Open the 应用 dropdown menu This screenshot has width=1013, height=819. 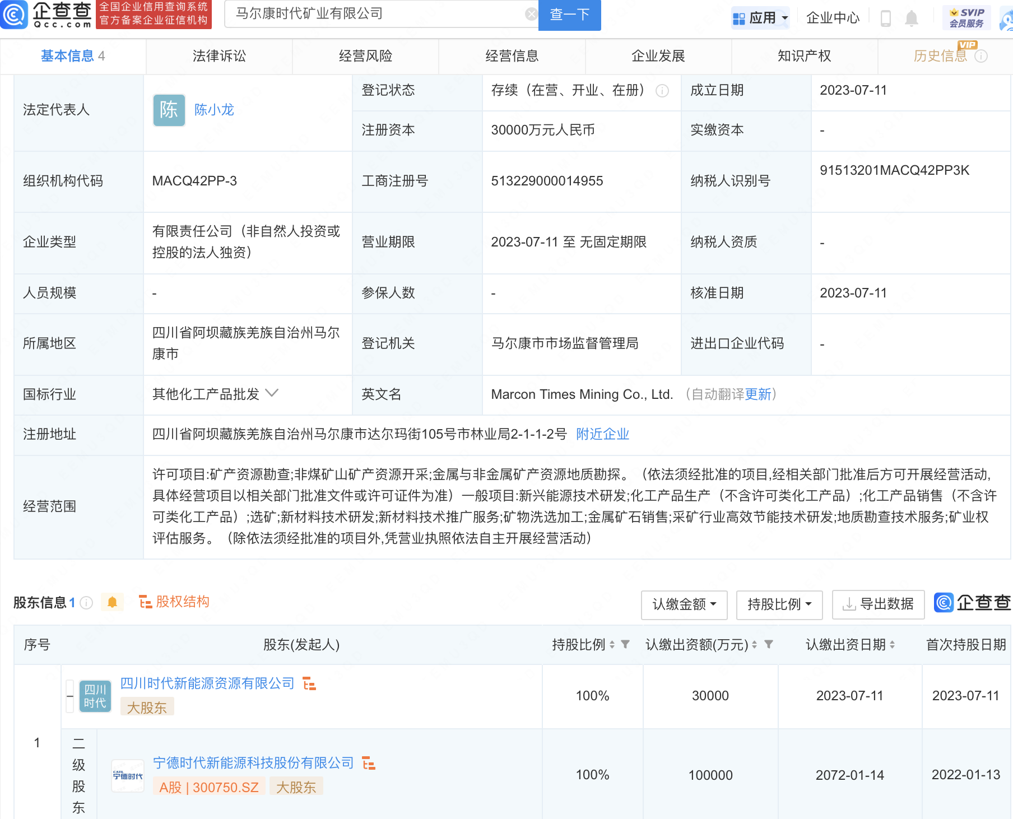[x=760, y=17]
